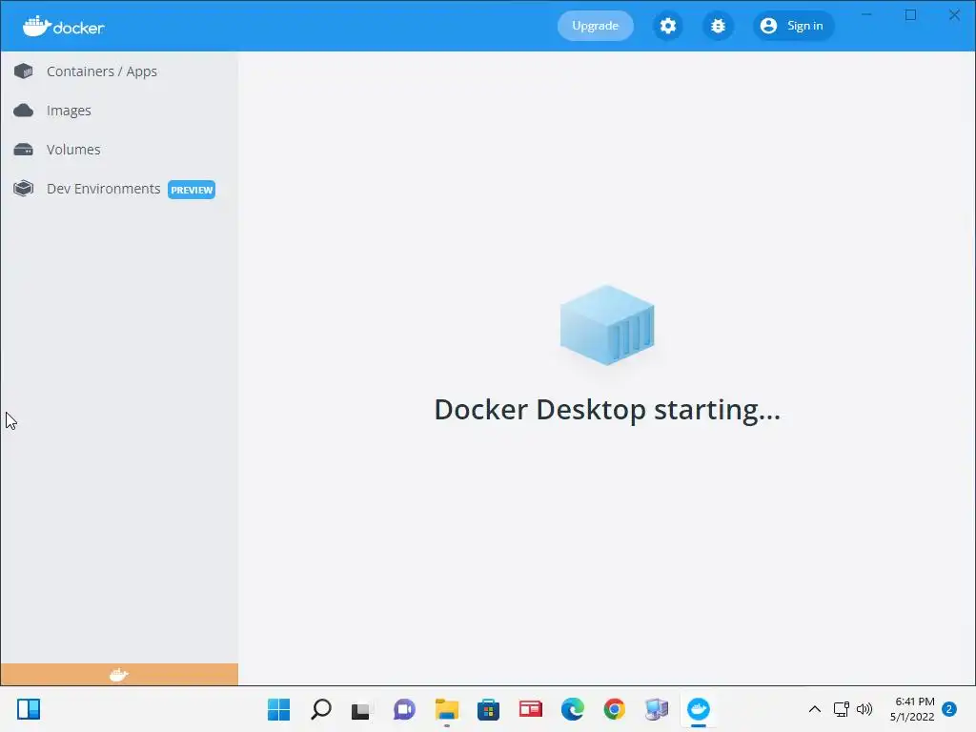The width and height of the screenshot is (976, 732).
Task: Click the Upgrade button
Action: (595, 26)
